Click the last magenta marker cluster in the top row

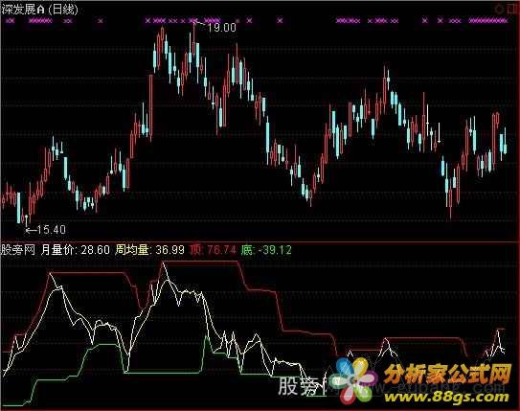487,21
